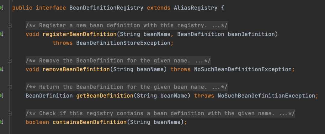This screenshot has height=134, width=325.
Task: Expand fold icon for 'Register a new bean' Javadoc
Action: click(x=10, y=25)
